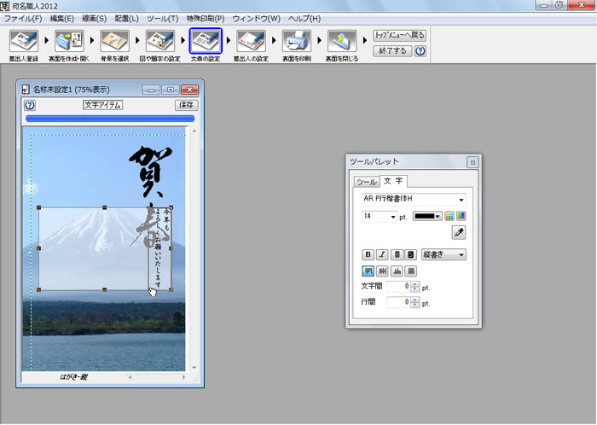The image size is (597, 425).
Task: Click the 表面を閉じる icon
Action: tap(342, 39)
